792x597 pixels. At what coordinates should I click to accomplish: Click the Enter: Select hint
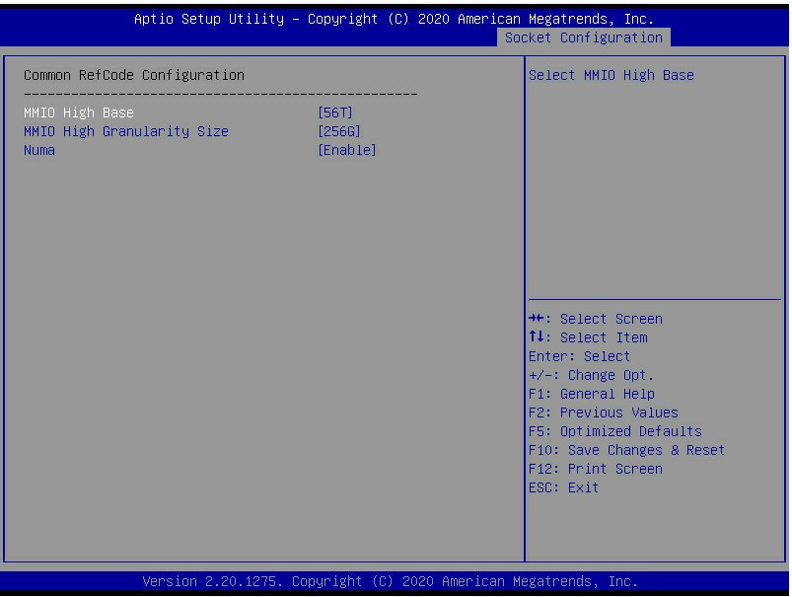(x=579, y=356)
